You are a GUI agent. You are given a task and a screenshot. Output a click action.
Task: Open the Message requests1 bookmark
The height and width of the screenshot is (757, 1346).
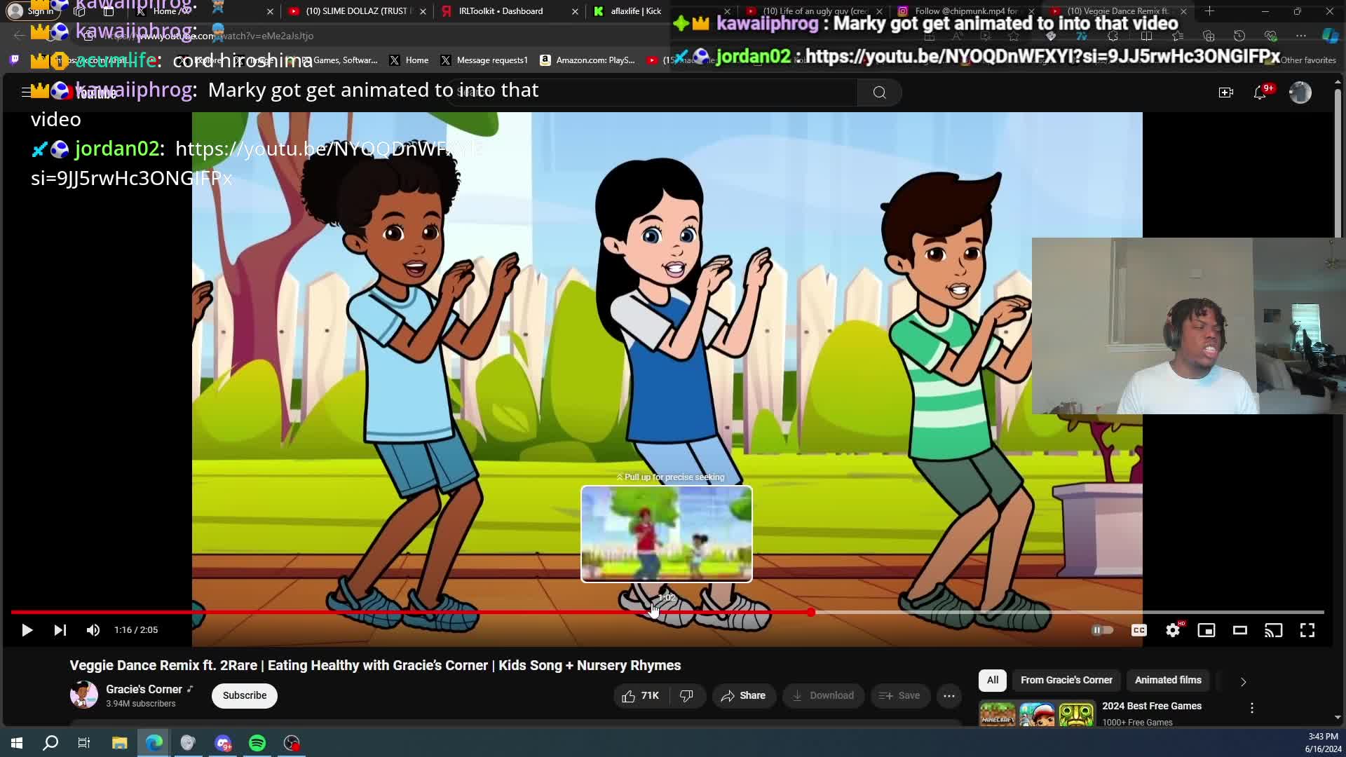click(x=484, y=60)
